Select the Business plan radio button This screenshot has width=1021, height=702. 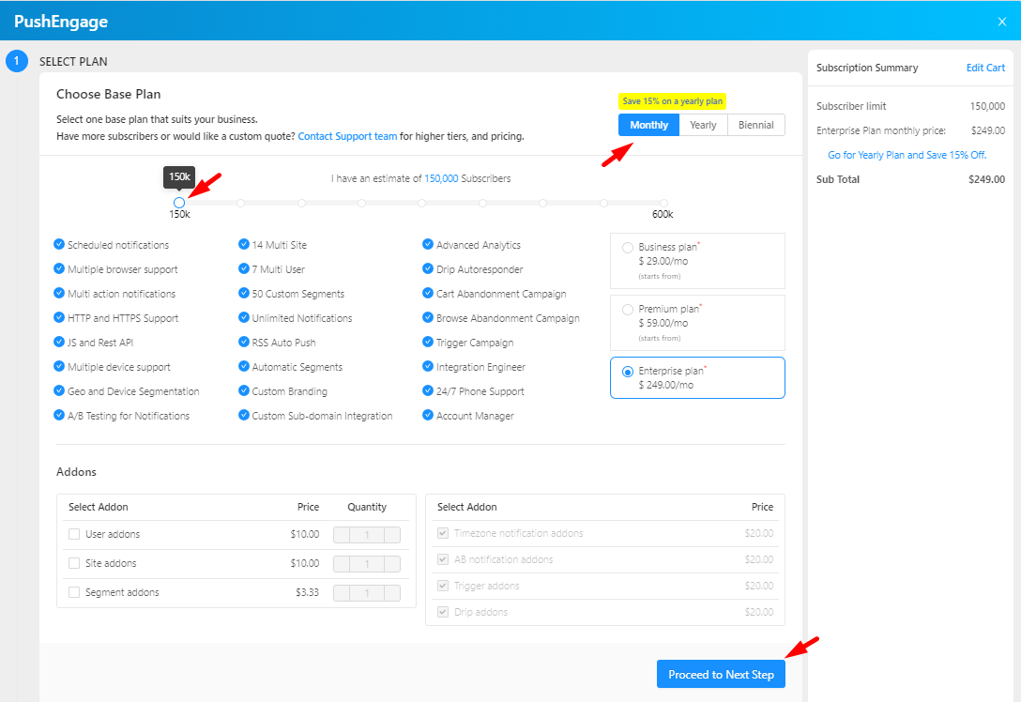[628, 248]
